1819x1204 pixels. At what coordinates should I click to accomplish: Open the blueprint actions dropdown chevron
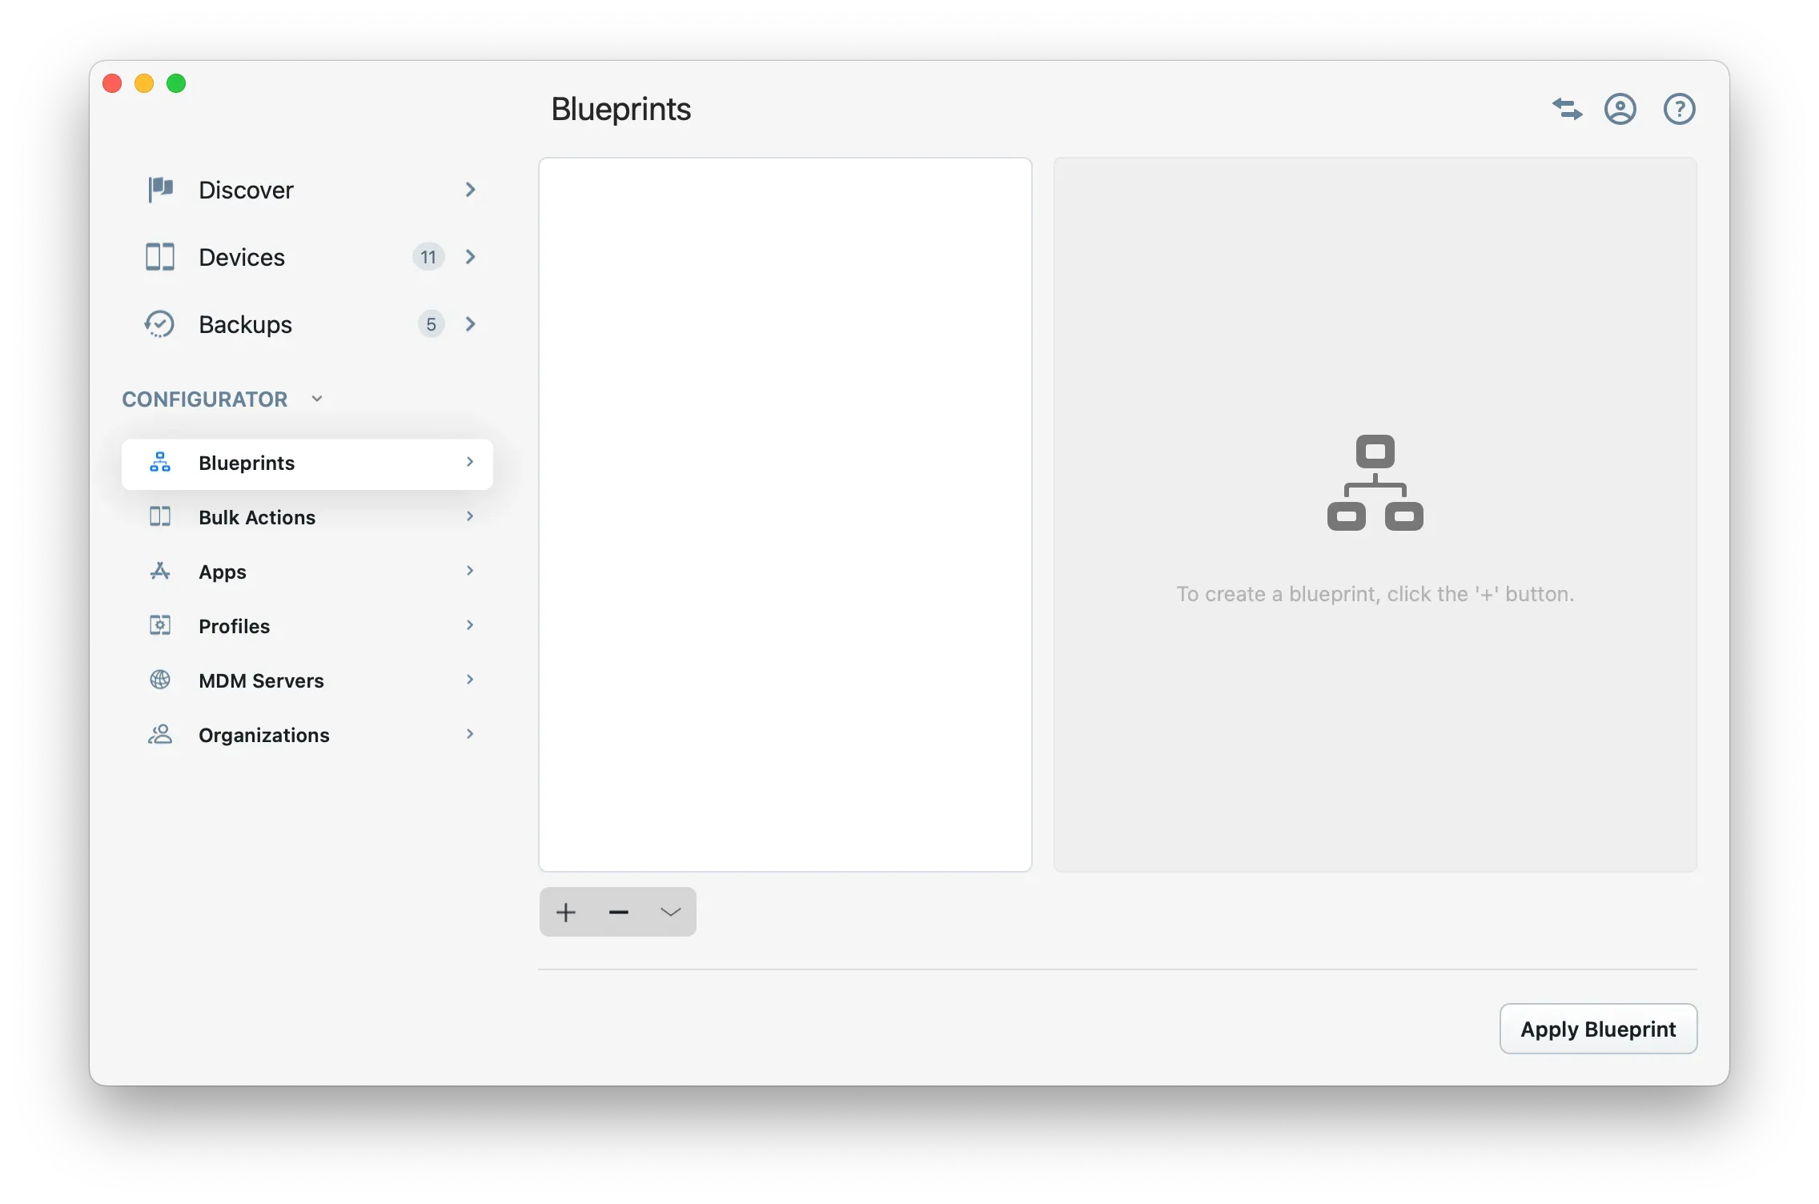(670, 912)
